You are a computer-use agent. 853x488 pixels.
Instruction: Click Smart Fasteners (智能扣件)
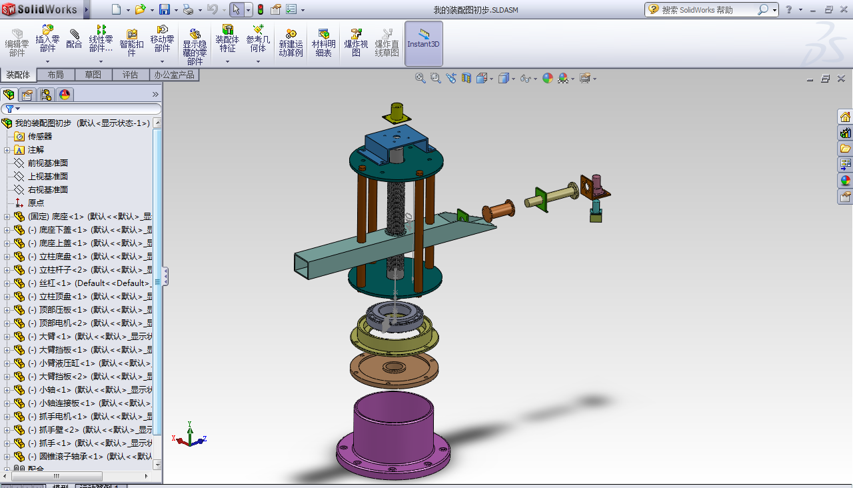[131, 42]
